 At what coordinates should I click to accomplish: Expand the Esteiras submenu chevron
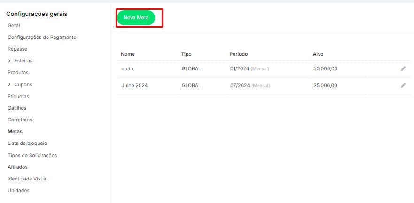[9, 61]
